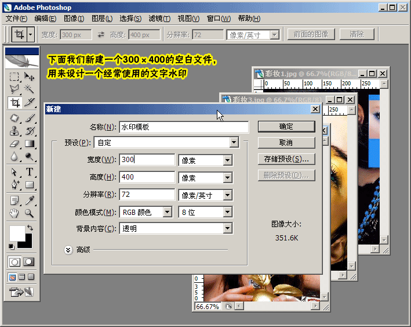Choose Full Screen with menu bar mode
The height and width of the screenshot is (327, 411).
(22, 277)
